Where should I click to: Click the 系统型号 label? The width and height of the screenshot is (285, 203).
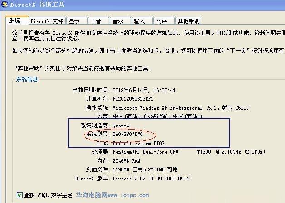(98, 134)
